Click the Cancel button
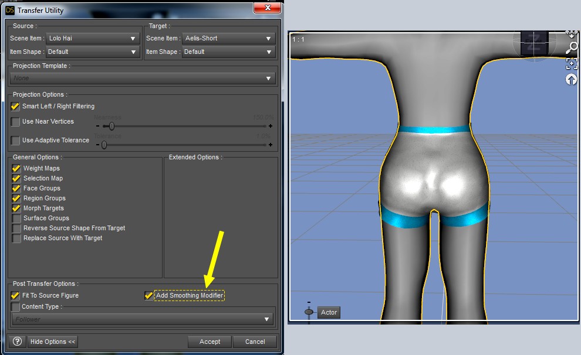The height and width of the screenshot is (355, 581). (x=255, y=342)
